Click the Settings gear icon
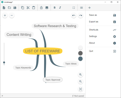The image size is (121, 98). [115, 37]
